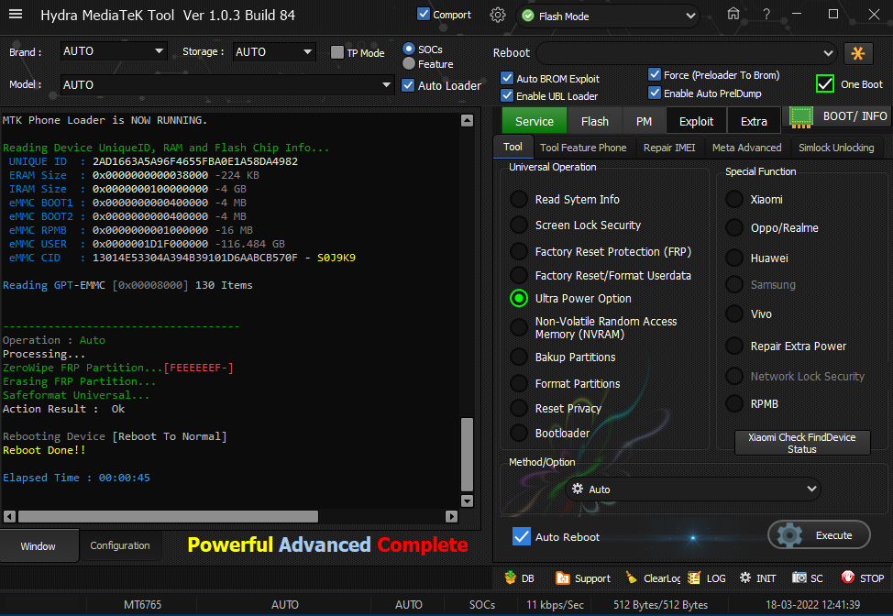Select Huawei special function
Screen dimensions: 893x616
click(734, 258)
